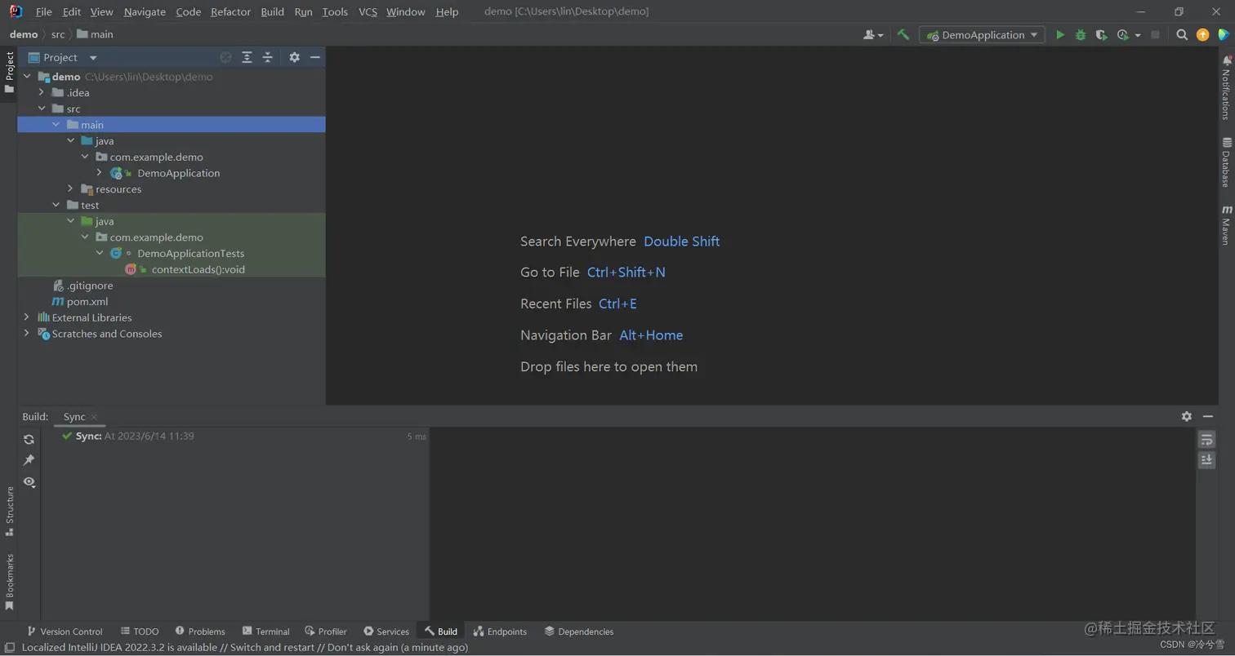The width and height of the screenshot is (1235, 656).
Task: Open Search Everywhere magnifier icon
Action: [x=1182, y=35]
